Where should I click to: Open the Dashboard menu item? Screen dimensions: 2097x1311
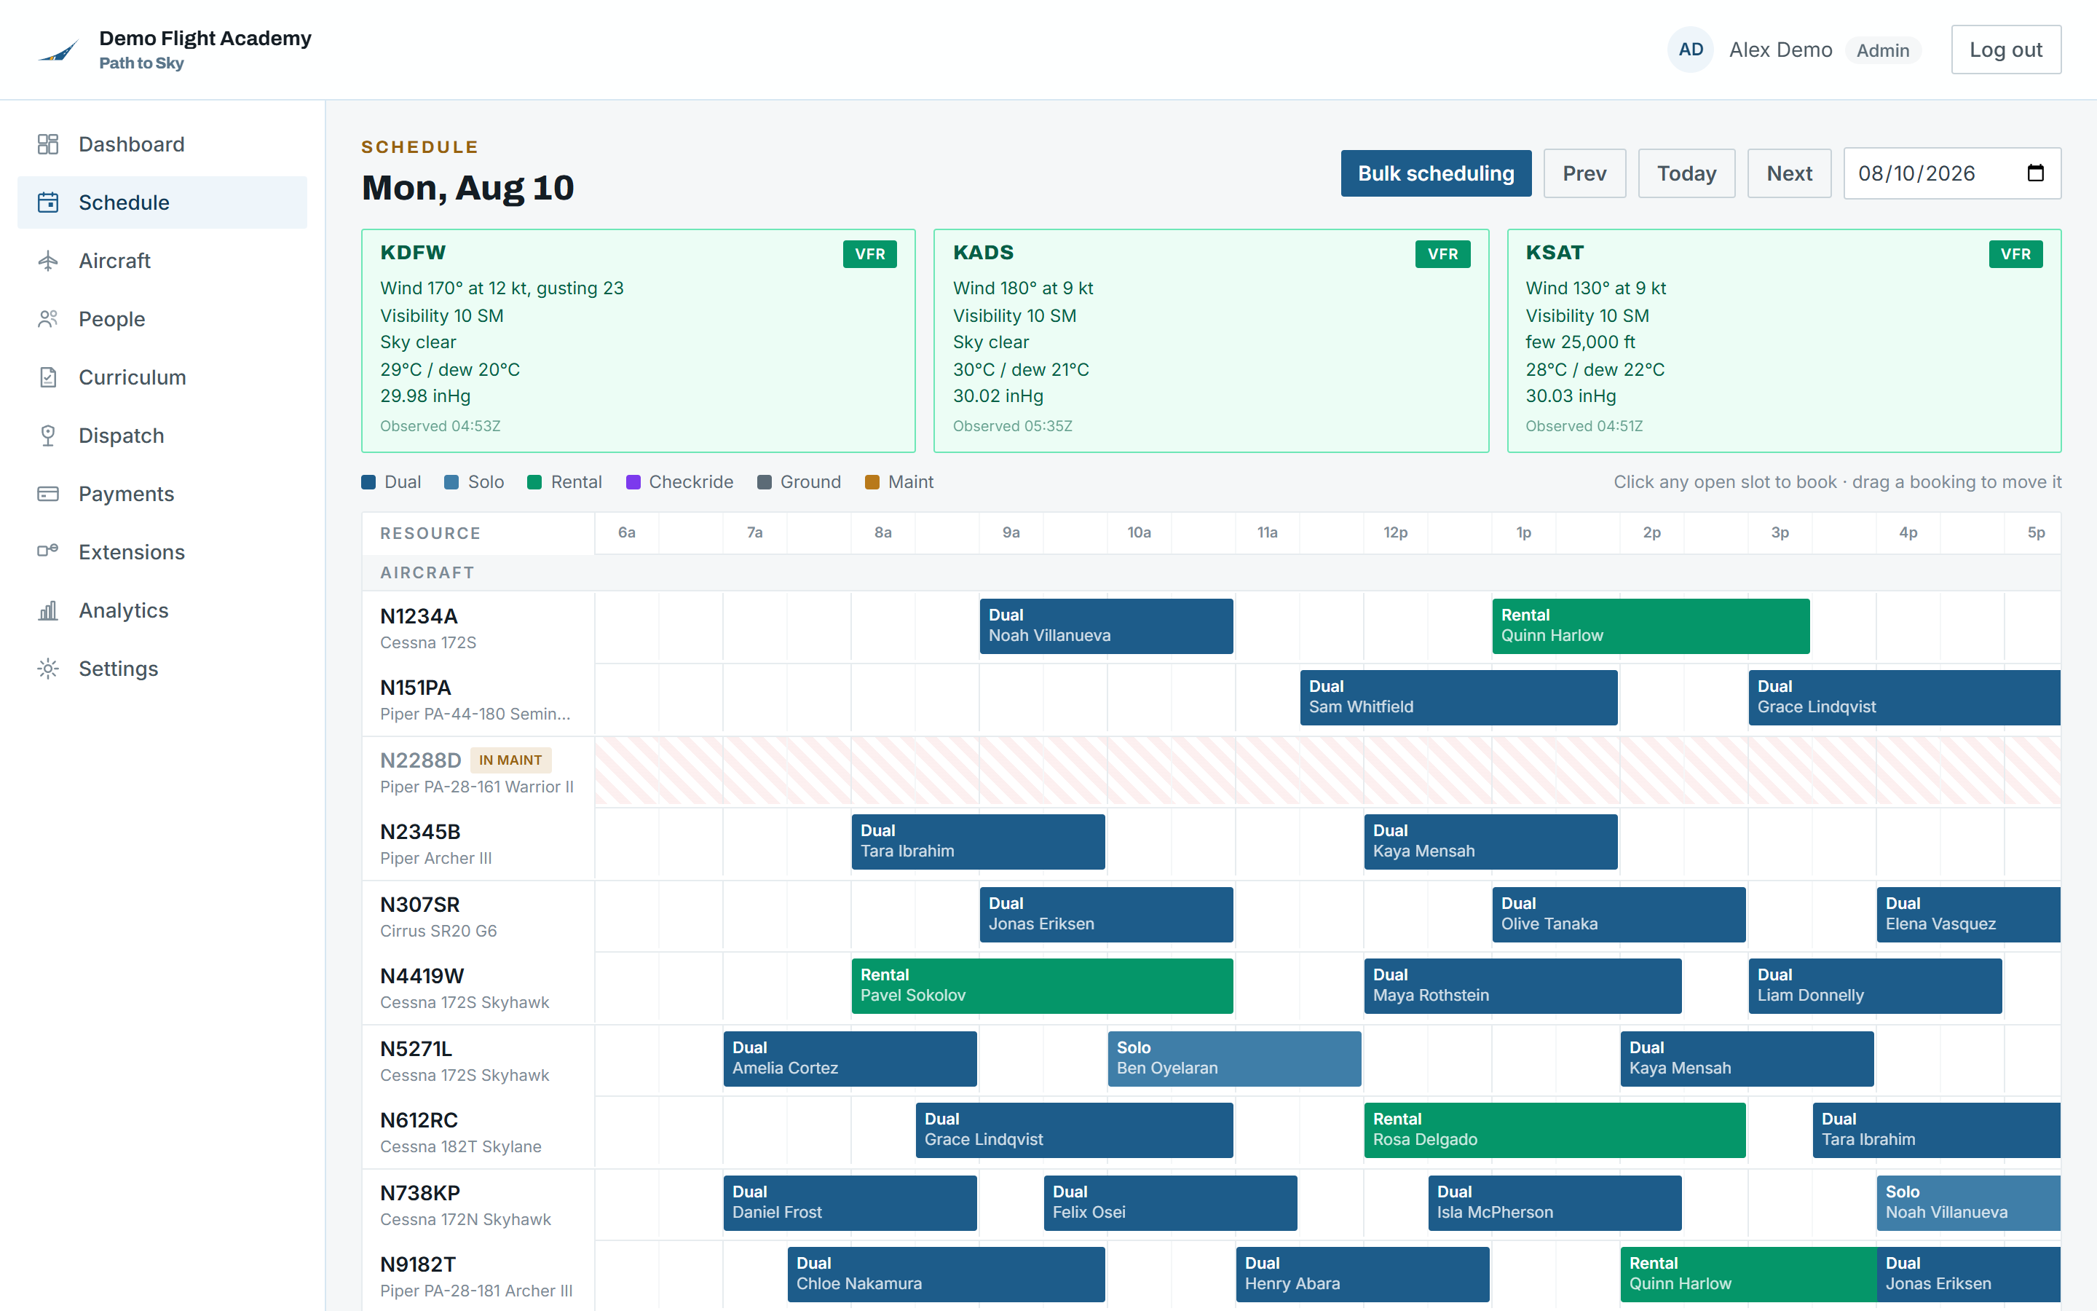point(162,144)
